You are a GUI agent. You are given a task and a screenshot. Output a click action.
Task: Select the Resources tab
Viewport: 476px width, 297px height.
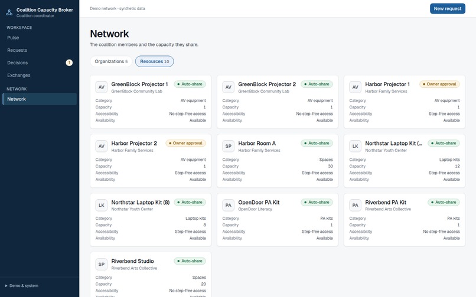click(155, 61)
